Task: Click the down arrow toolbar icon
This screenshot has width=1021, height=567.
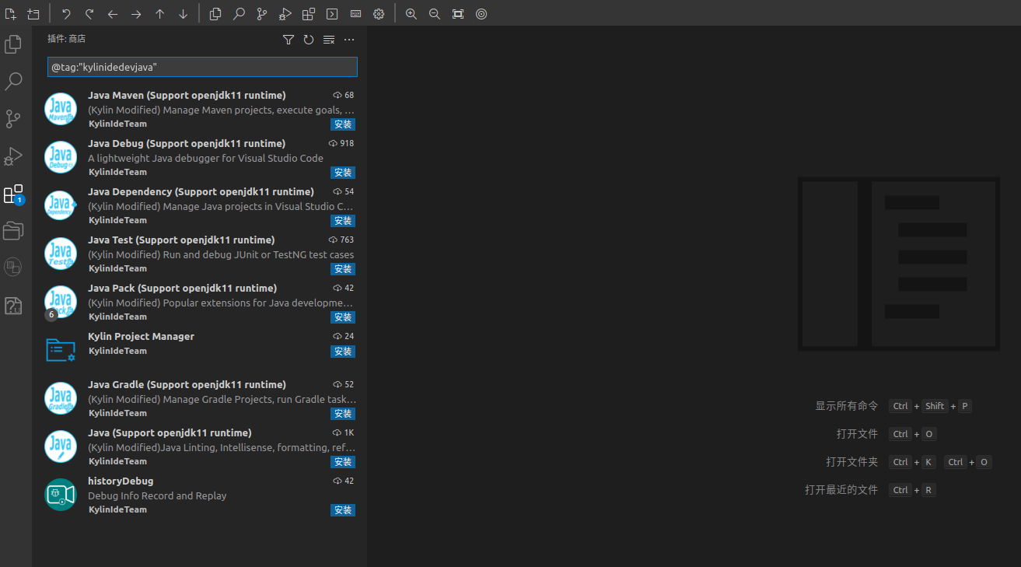Action: pos(183,14)
